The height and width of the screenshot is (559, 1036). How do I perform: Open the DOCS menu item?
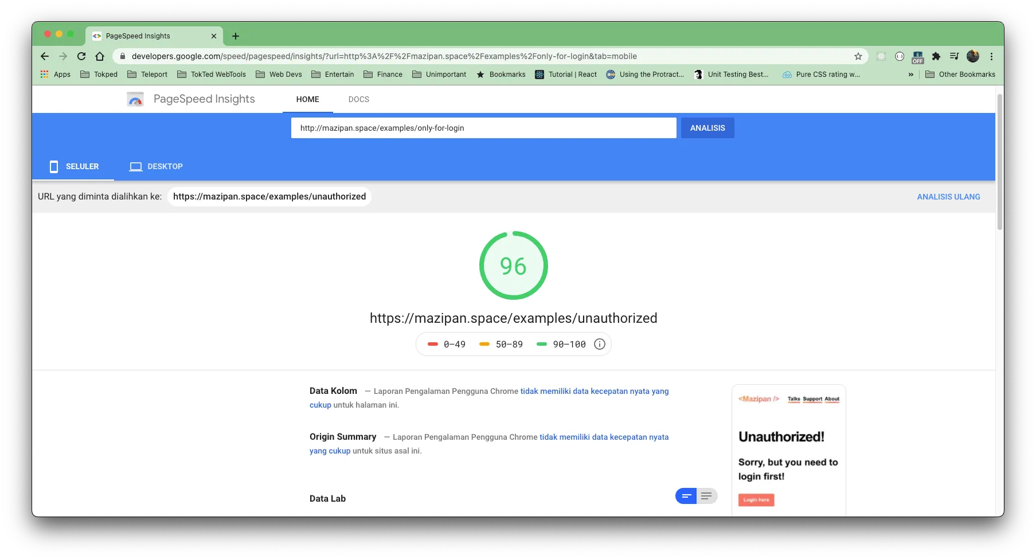[359, 99]
